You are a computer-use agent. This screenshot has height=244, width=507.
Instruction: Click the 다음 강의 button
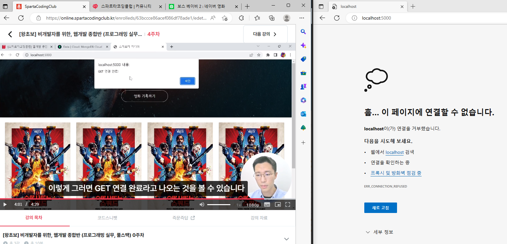[x=265, y=34]
